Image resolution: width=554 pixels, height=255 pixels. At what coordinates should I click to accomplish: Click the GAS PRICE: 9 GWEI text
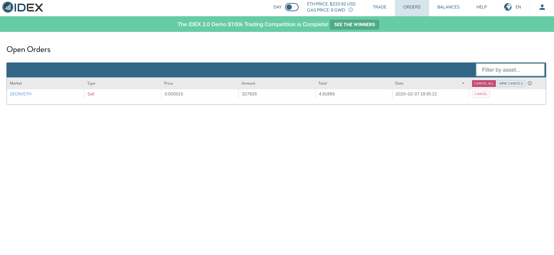(x=326, y=10)
